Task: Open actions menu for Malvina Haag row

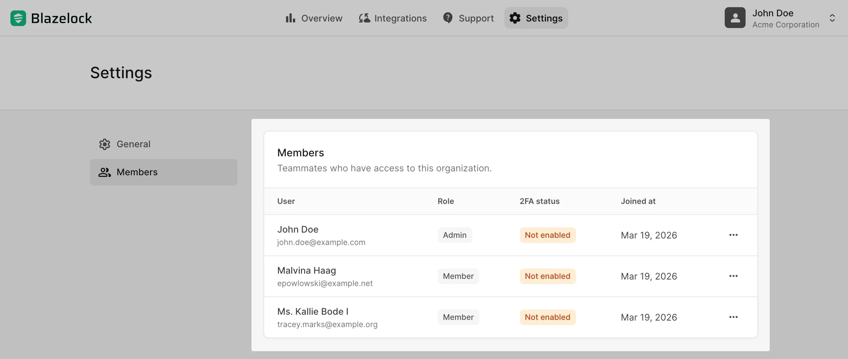Action: (733, 276)
